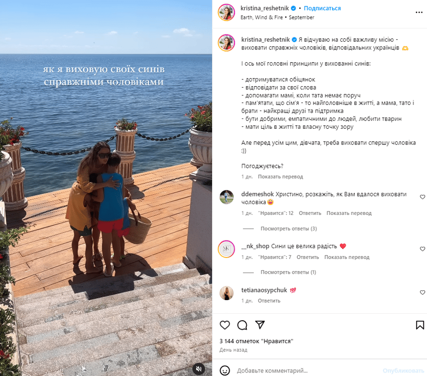The height and width of the screenshot is (376, 427).
Task: Unmute the video with the speaker icon
Action: [x=199, y=369]
